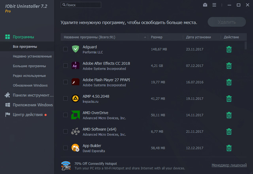
Task: Open the hamburger options menu
Action: click(214, 5)
